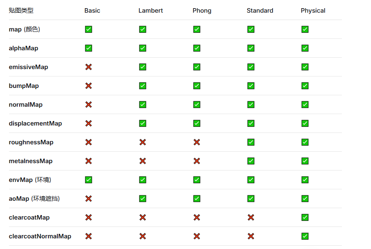Click the envMap (环境) row label
Screen dimensions: 371x249
point(30,180)
